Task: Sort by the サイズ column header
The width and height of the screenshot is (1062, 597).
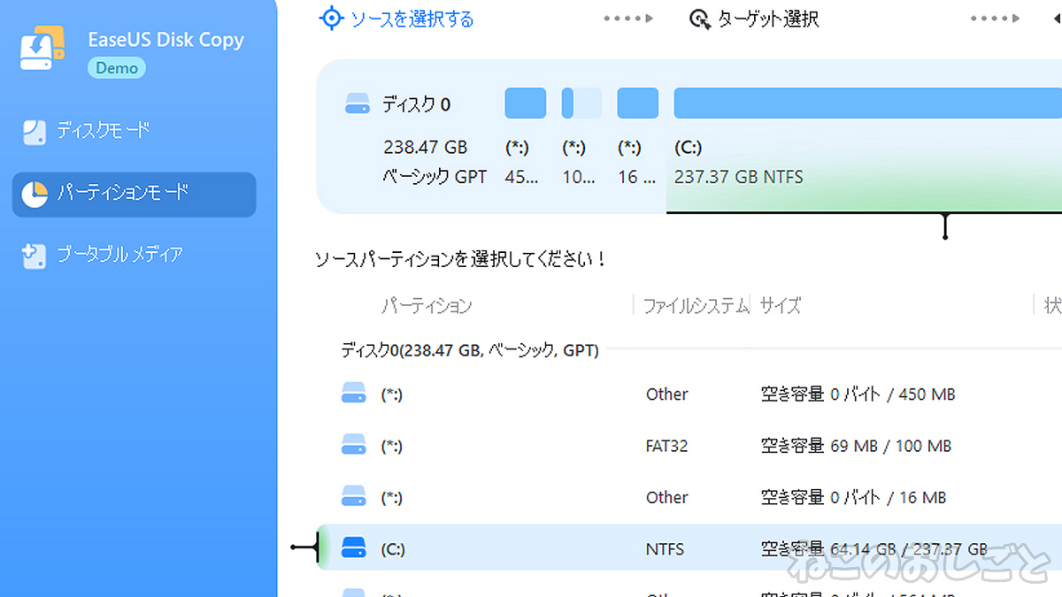Action: click(781, 306)
